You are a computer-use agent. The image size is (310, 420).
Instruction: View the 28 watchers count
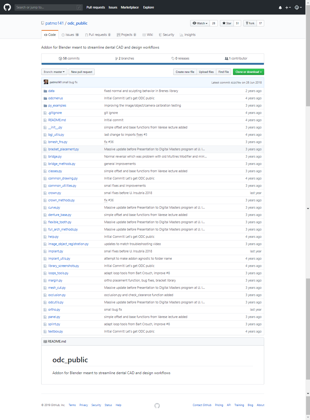(x=214, y=23)
